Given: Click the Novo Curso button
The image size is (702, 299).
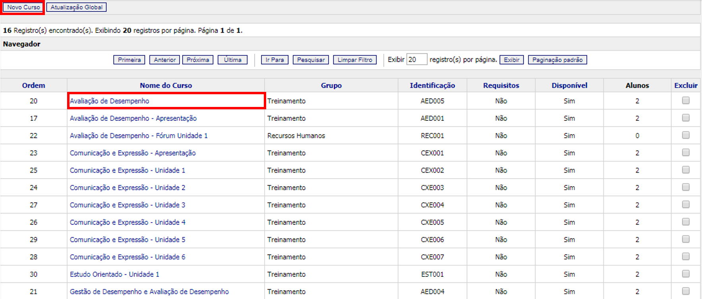Looking at the screenshot, I should [x=23, y=7].
